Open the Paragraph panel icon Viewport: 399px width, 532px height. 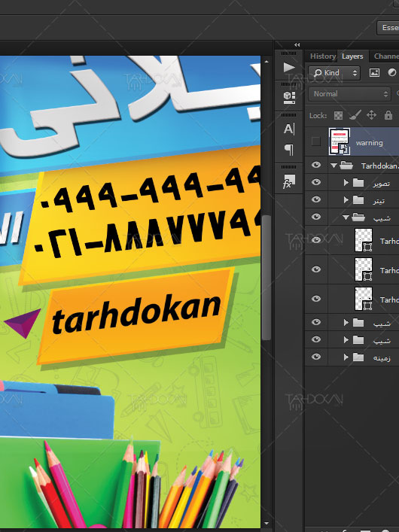click(289, 149)
